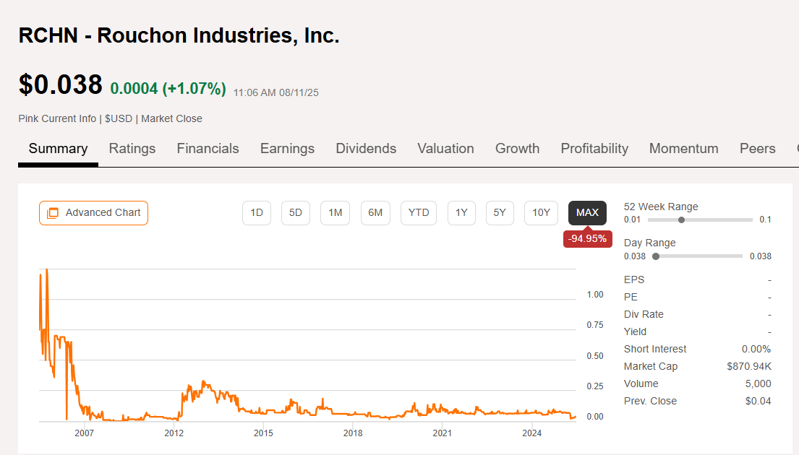The image size is (799, 455).
Task: Select the MAX chart range
Action: pos(587,213)
